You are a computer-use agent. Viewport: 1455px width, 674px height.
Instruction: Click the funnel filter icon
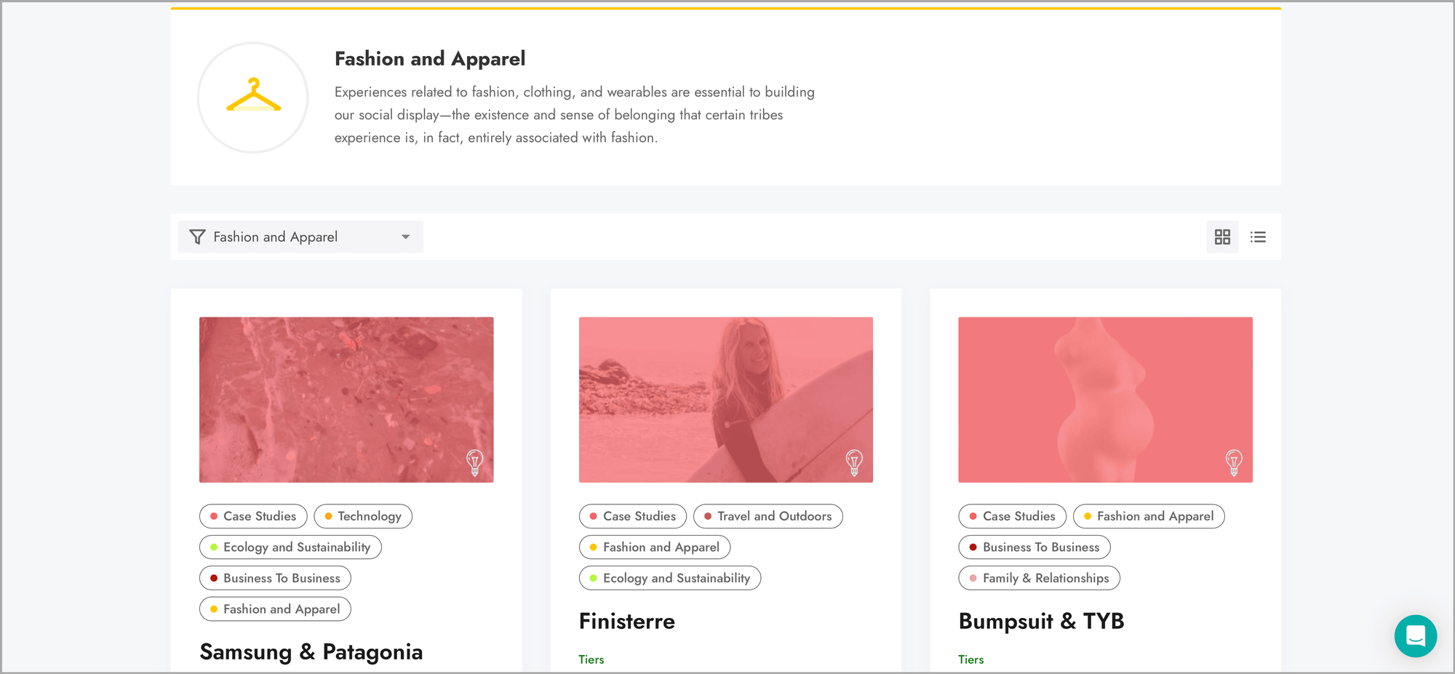[x=197, y=237]
